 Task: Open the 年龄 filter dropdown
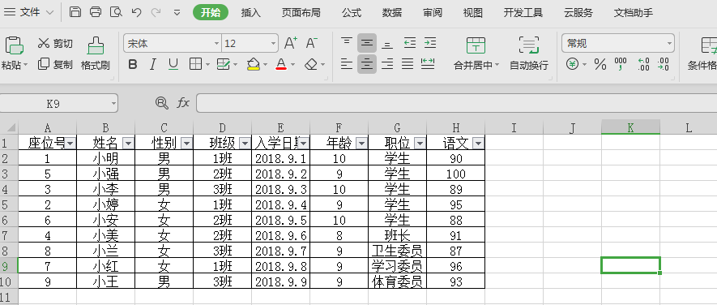[361, 144]
